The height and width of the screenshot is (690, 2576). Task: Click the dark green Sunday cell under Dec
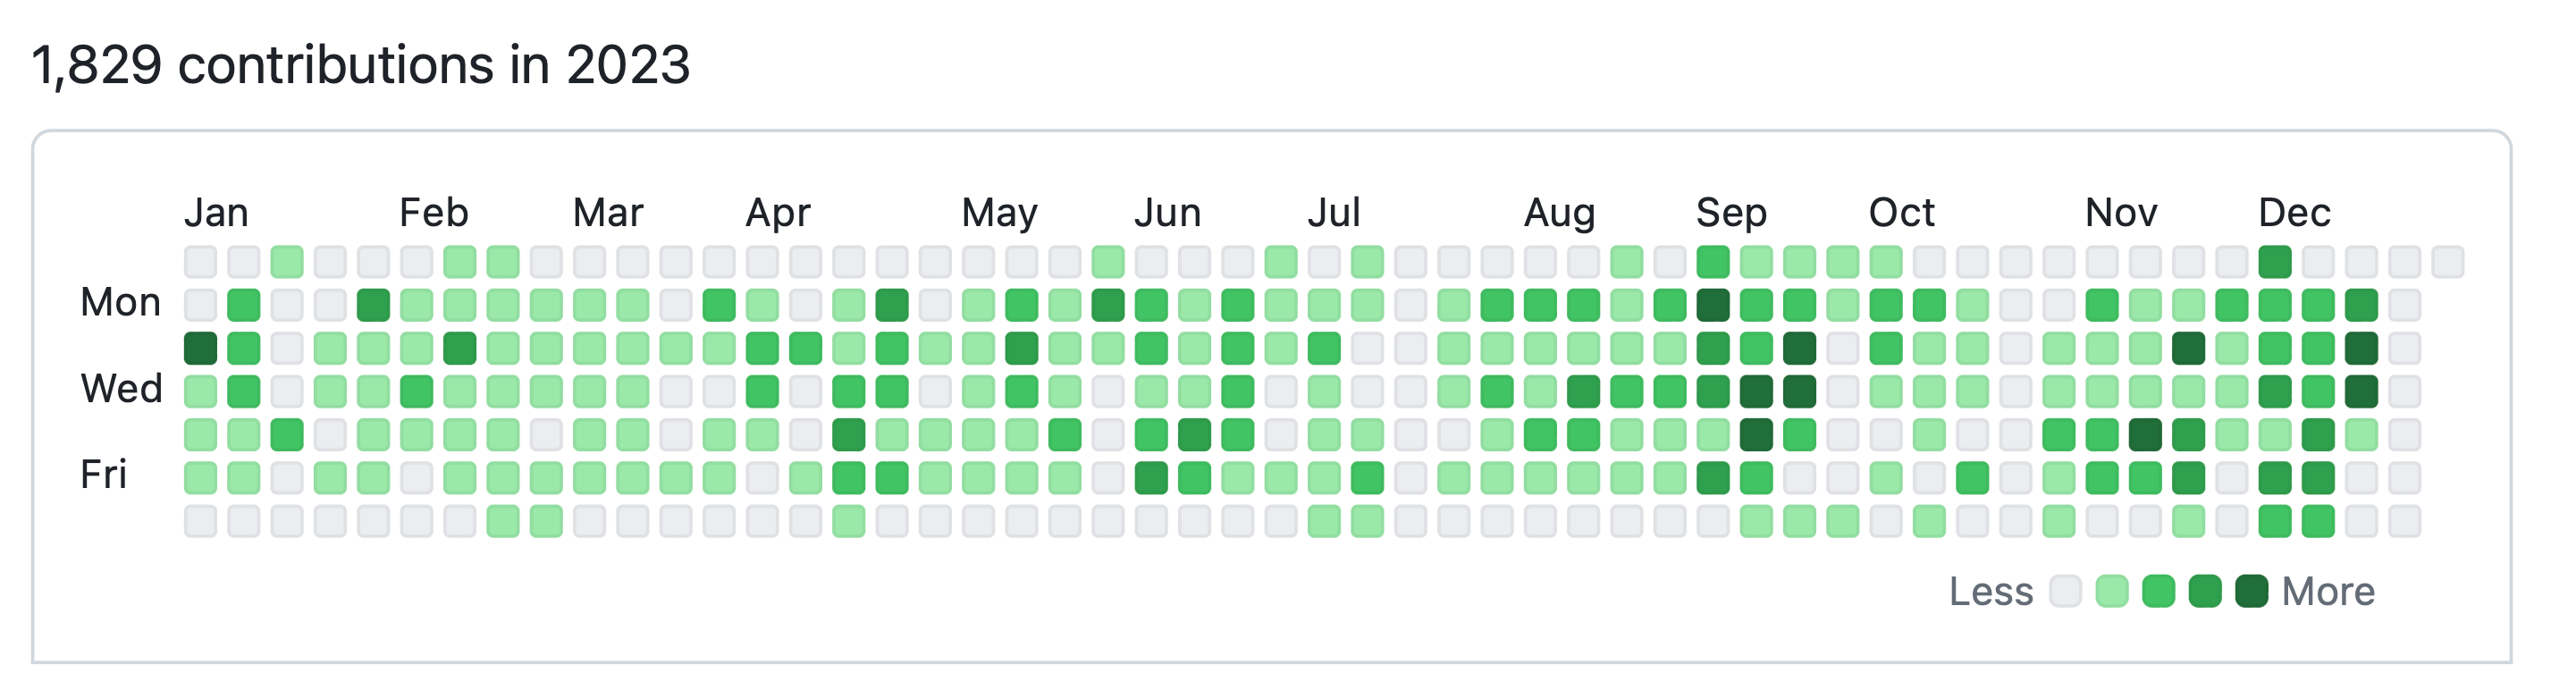[2275, 262]
